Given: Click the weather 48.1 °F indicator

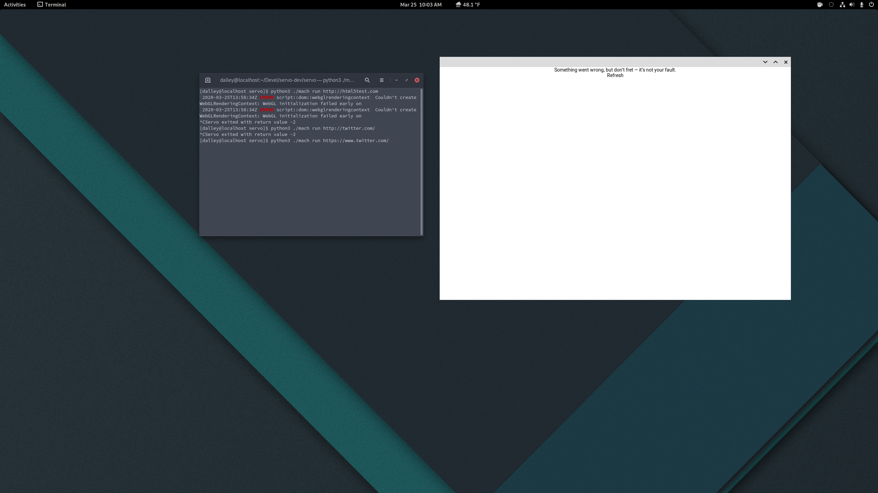Looking at the screenshot, I should click(468, 5).
